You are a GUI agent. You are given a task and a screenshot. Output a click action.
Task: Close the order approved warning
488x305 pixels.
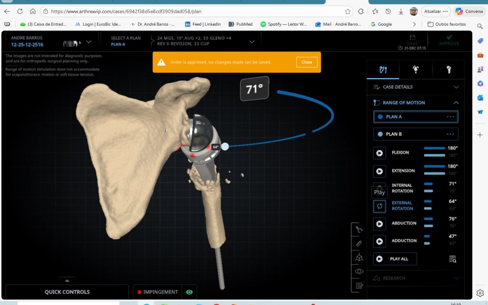point(307,62)
